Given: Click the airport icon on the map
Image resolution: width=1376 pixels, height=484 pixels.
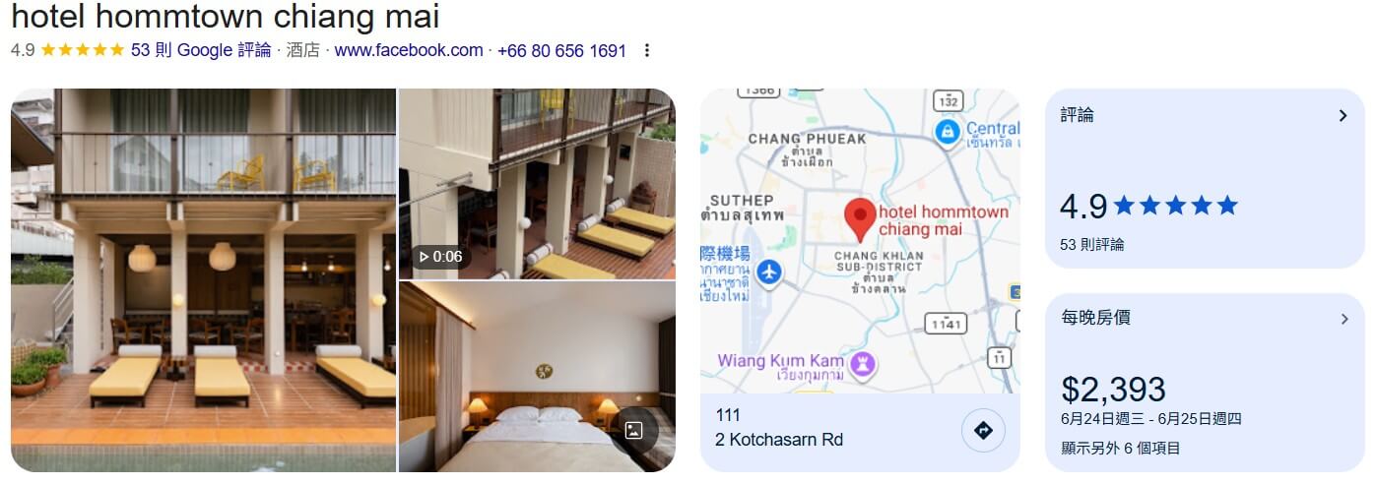Looking at the screenshot, I should coord(769,271).
